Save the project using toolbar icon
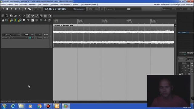The height and width of the screenshot is (109, 194). [11, 16]
